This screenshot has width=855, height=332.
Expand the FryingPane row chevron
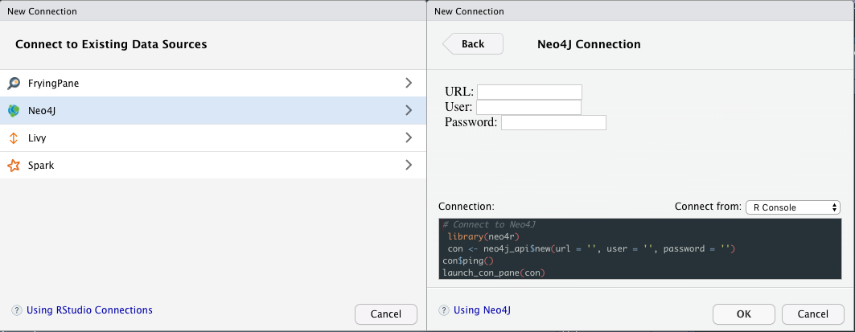coord(409,83)
